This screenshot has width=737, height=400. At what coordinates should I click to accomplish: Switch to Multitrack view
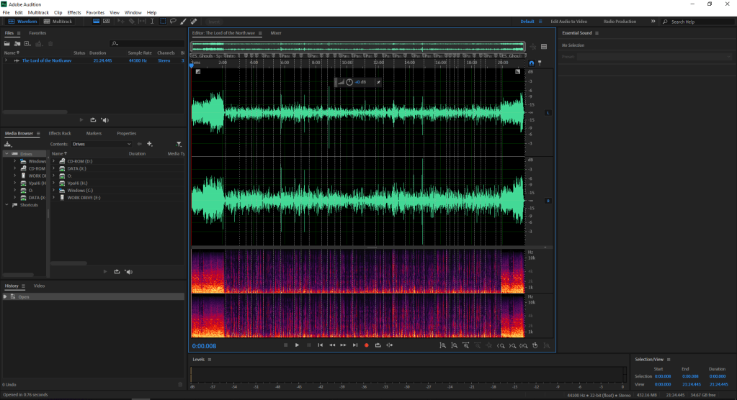click(x=58, y=22)
